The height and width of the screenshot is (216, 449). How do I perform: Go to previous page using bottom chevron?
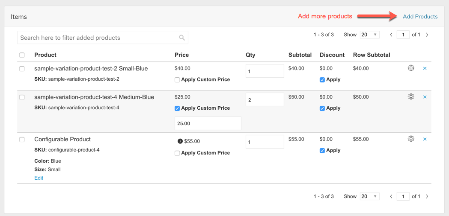click(391, 196)
